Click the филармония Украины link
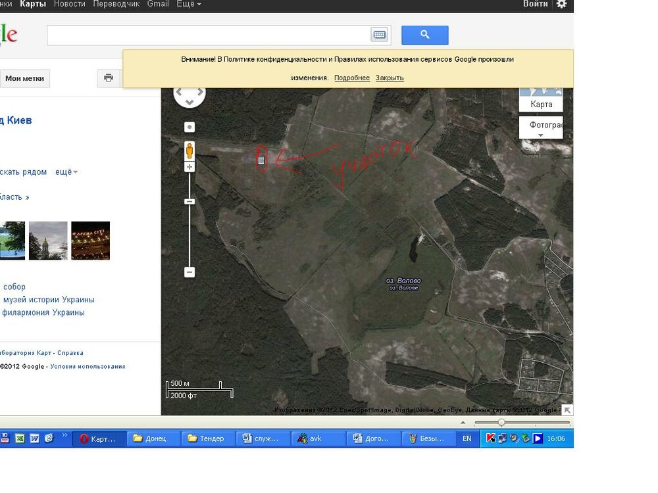 coord(43,312)
